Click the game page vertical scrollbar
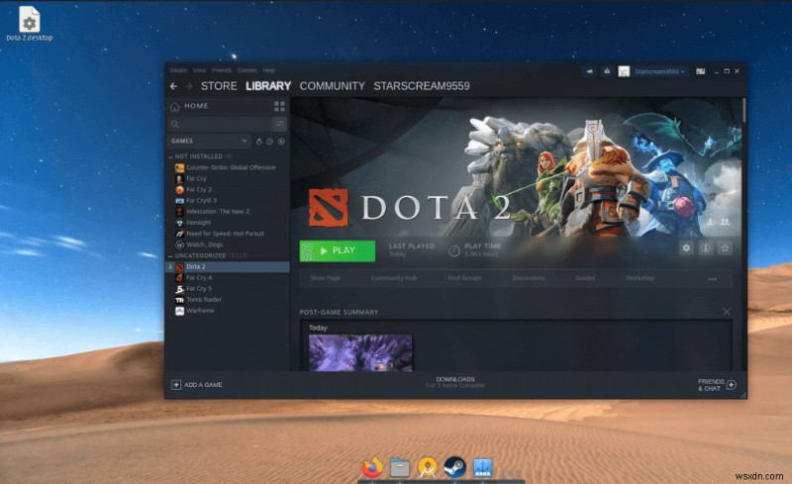 pyautogui.click(x=744, y=110)
